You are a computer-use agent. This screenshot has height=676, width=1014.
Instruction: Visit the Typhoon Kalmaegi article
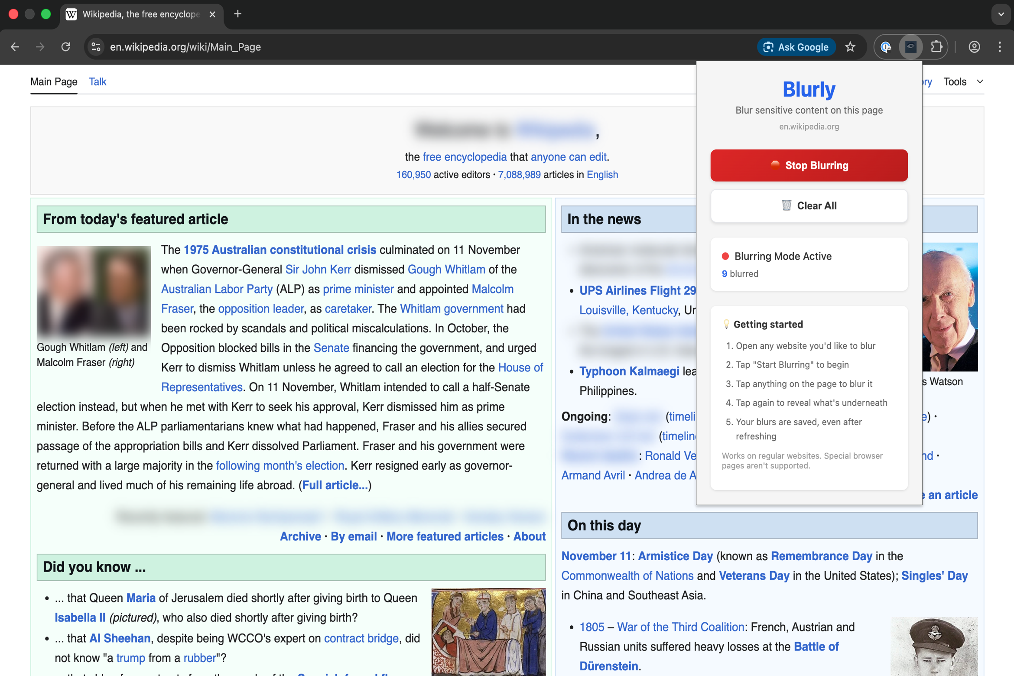point(629,371)
